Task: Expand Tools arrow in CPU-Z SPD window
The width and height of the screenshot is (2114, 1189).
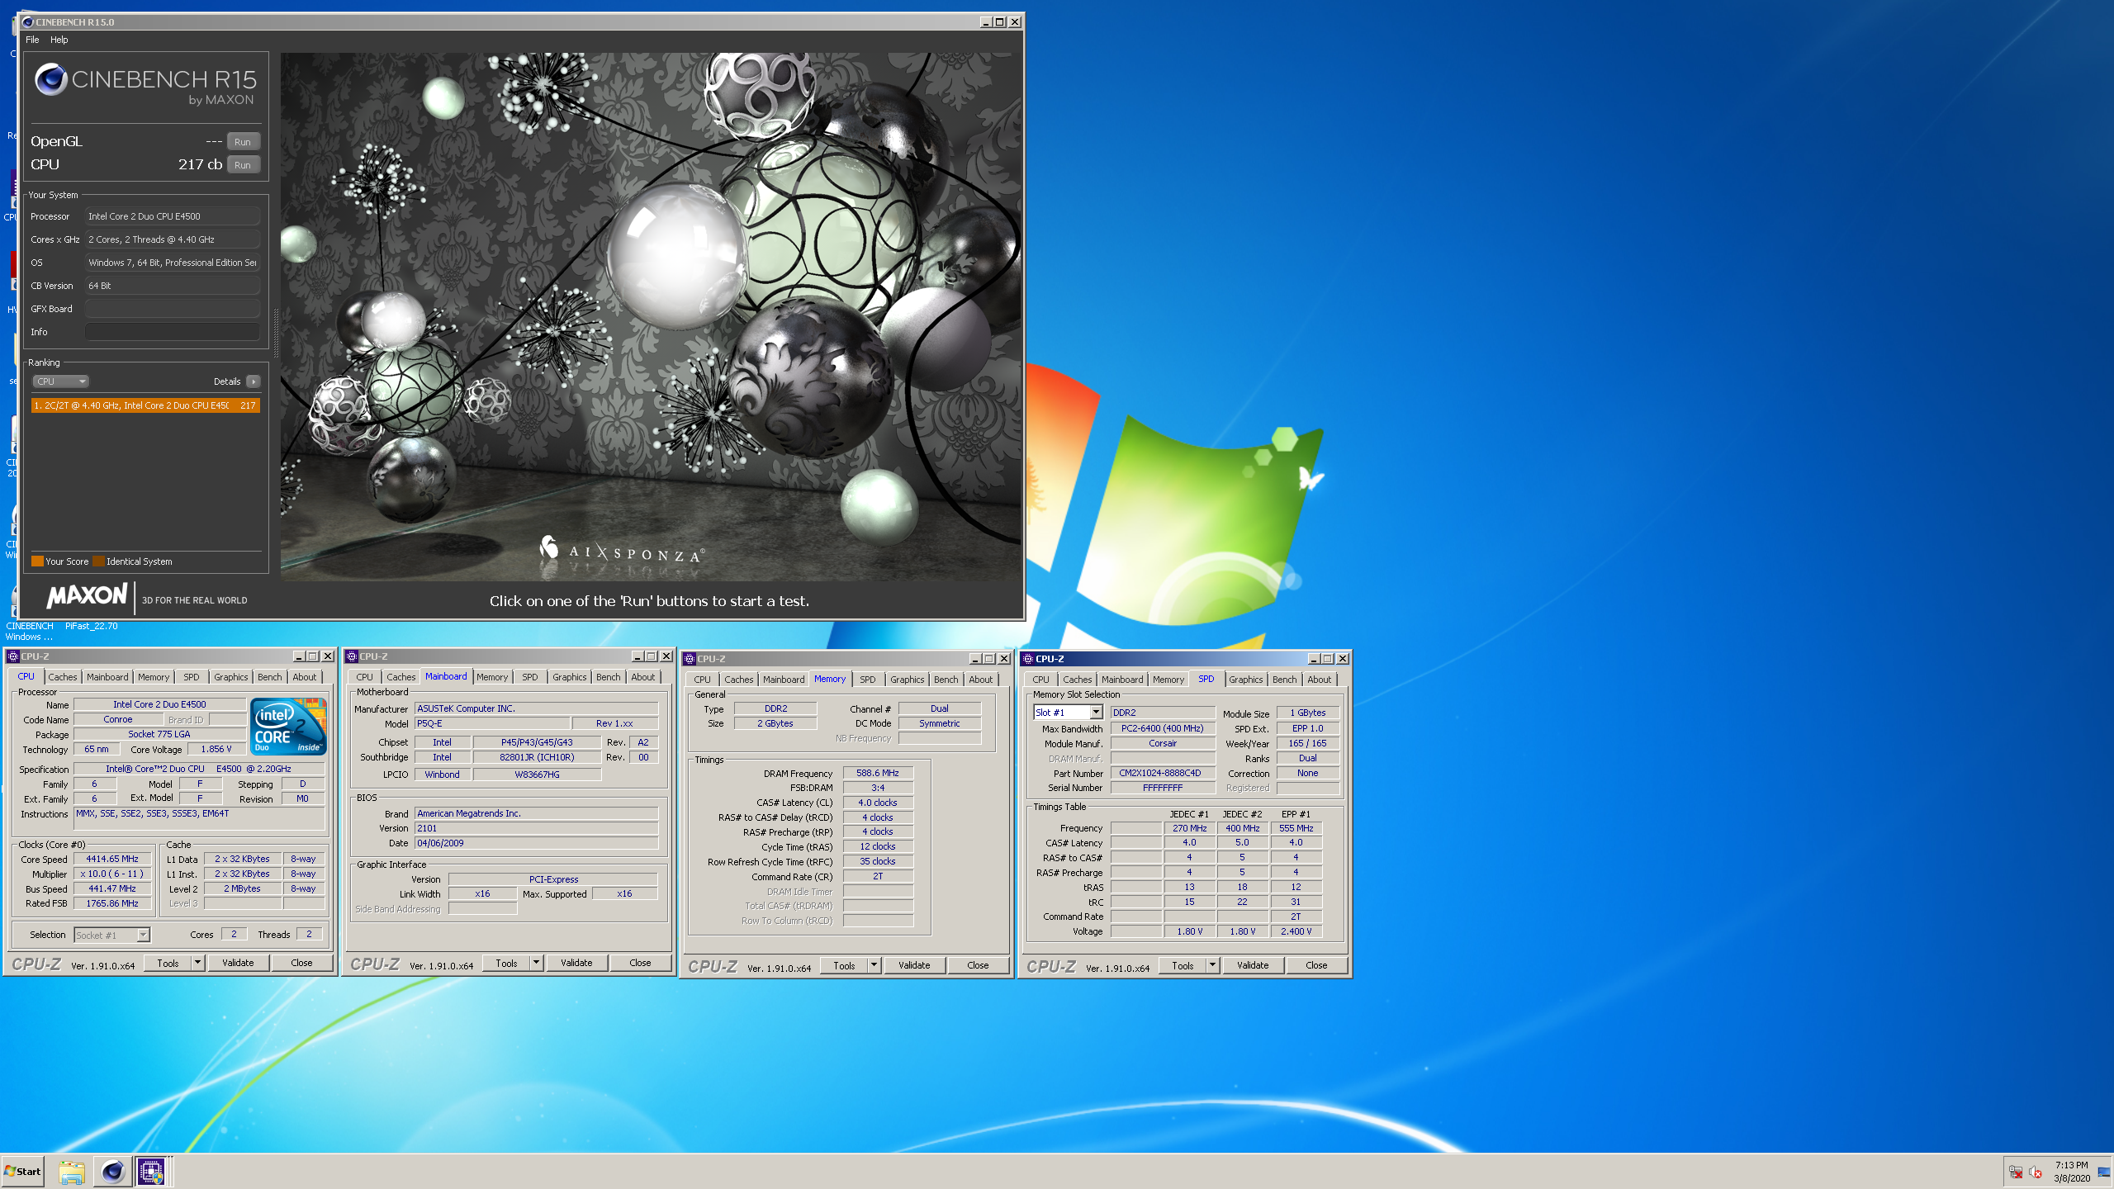Action: (1212, 965)
